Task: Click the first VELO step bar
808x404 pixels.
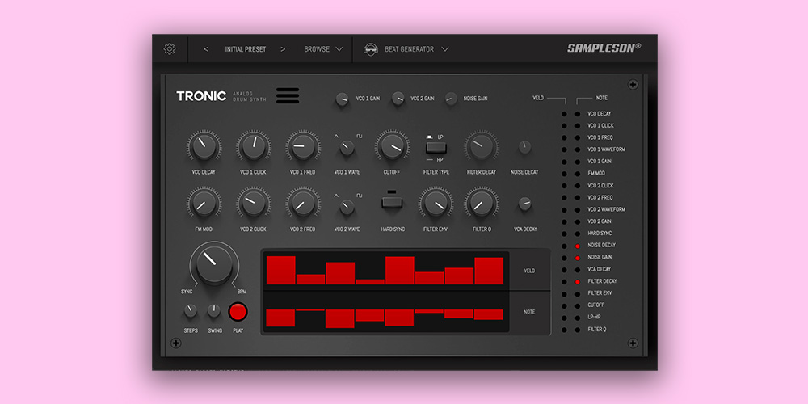Action: click(281, 270)
